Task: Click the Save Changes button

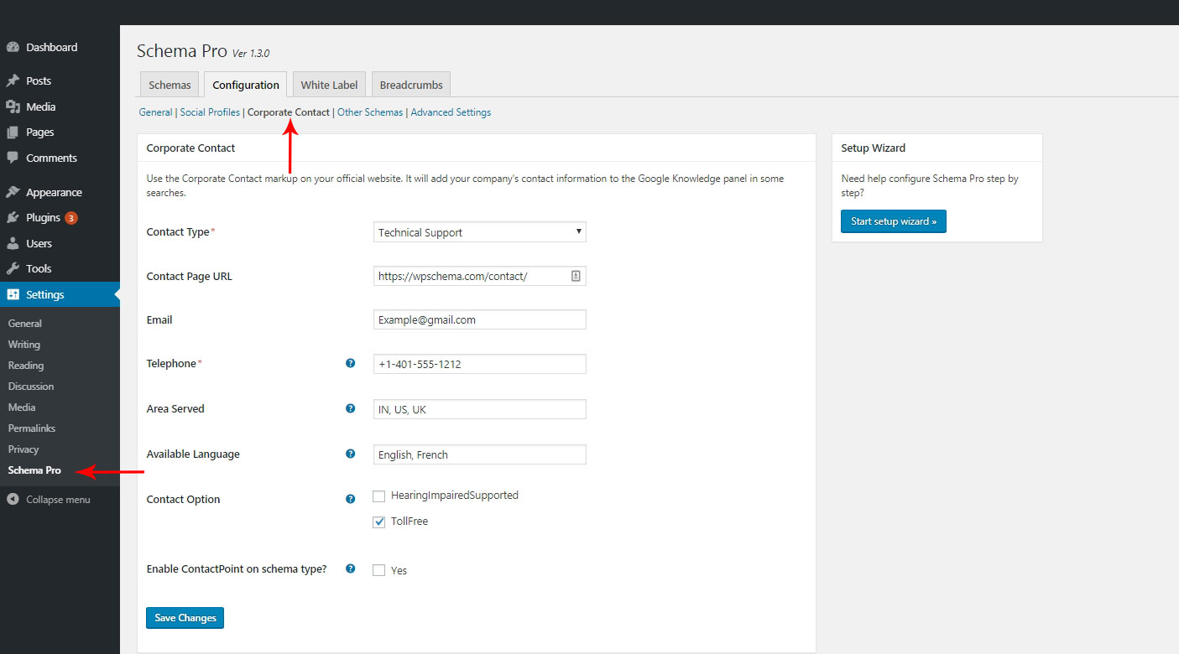Action: (x=185, y=618)
